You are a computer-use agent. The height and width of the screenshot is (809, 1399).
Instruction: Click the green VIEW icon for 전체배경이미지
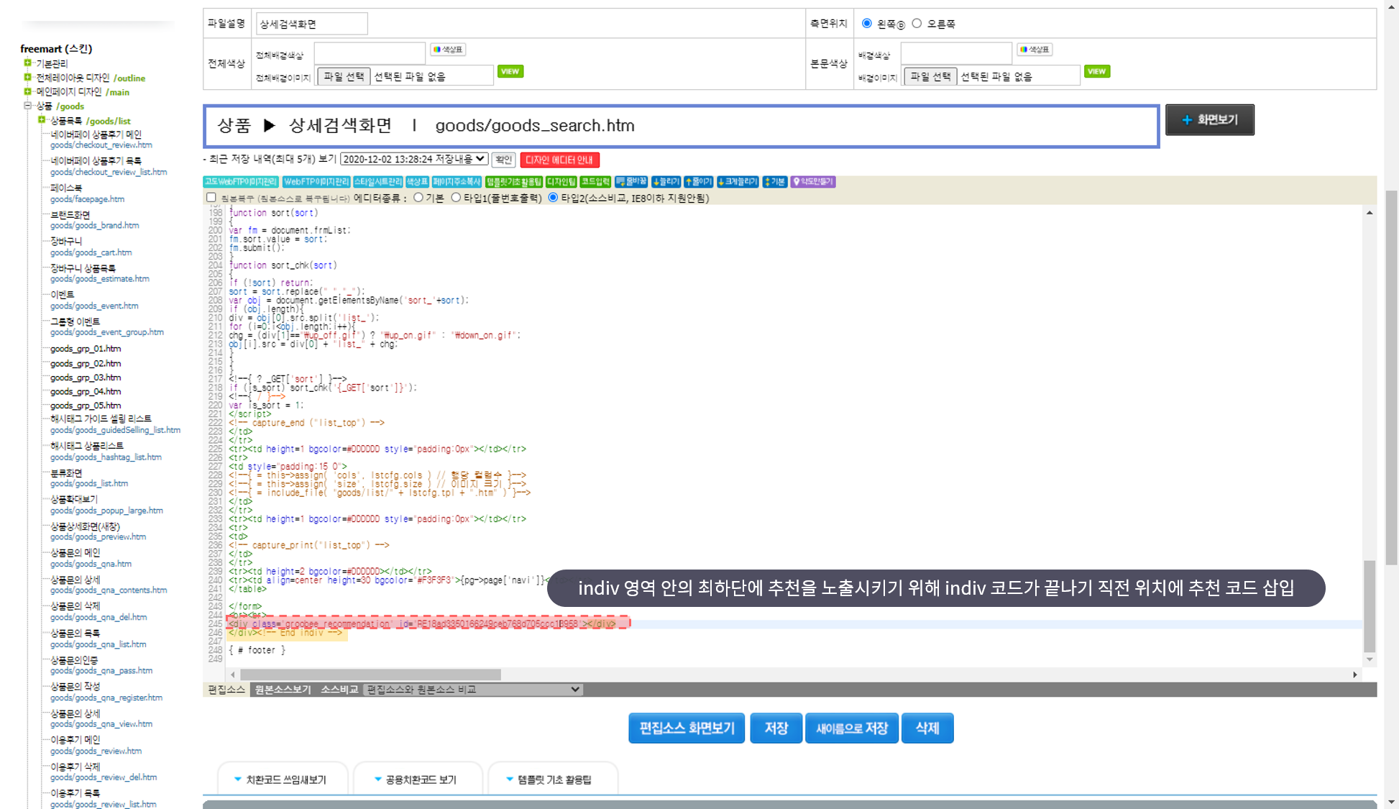tap(510, 71)
